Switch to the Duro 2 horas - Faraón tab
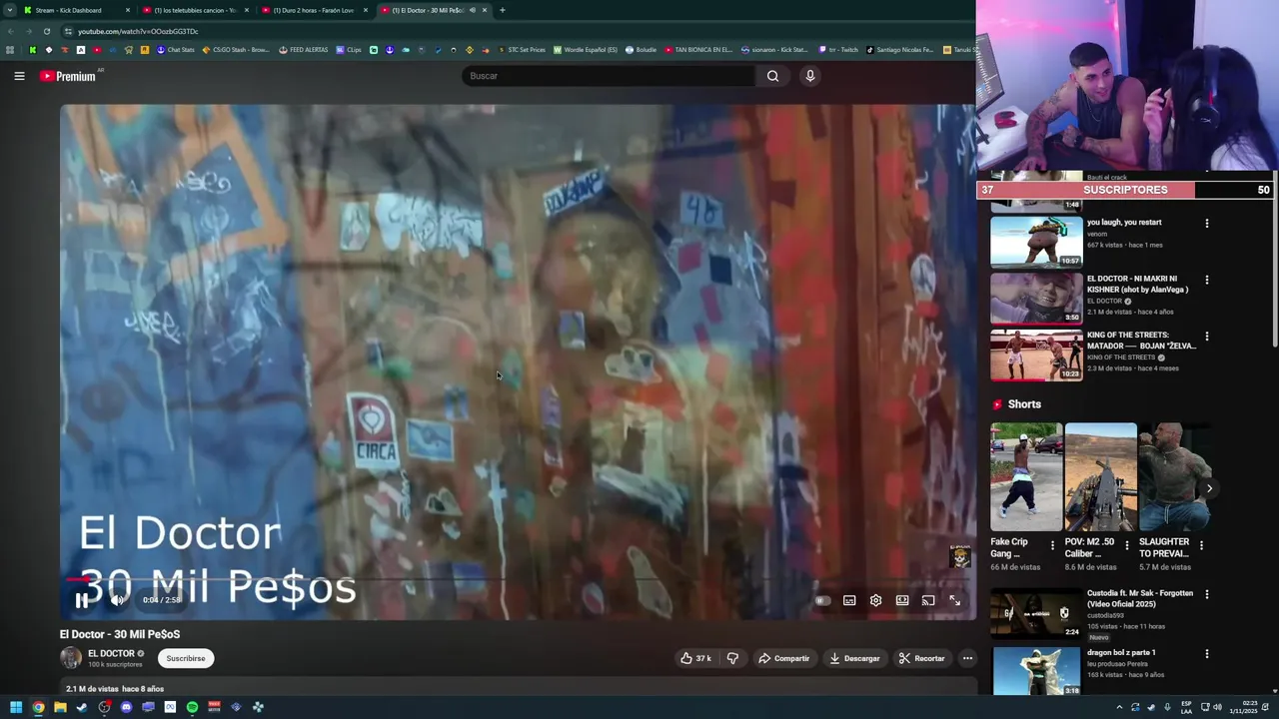 point(314,10)
